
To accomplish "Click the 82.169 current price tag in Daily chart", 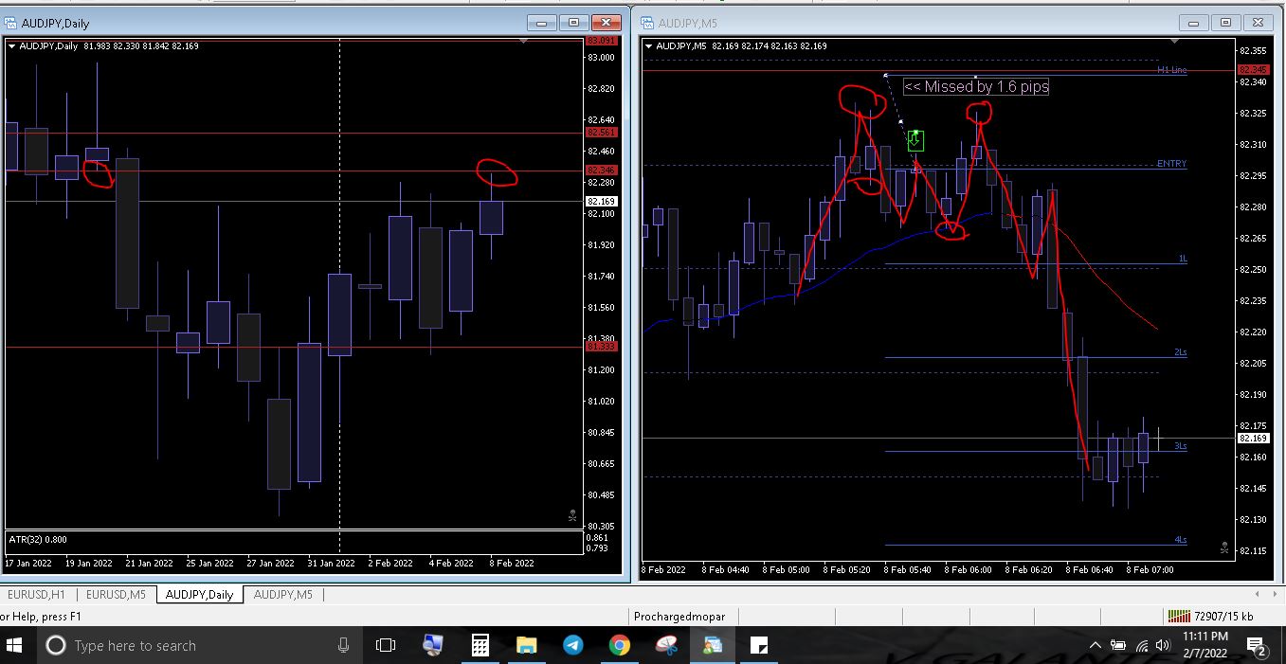I will pos(602,202).
